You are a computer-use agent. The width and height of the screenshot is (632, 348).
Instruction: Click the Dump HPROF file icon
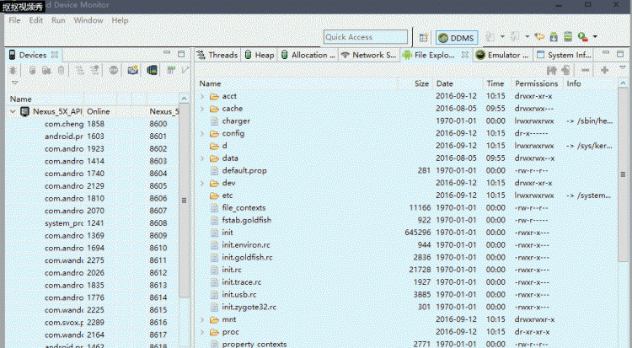tap(46, 70)
